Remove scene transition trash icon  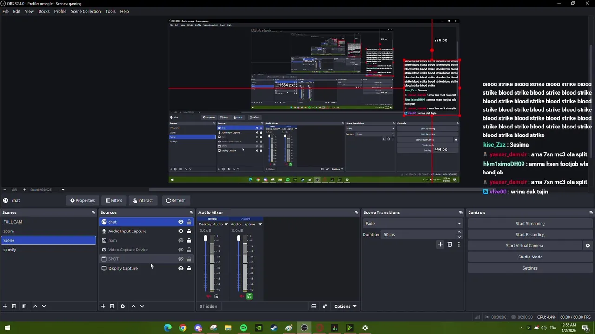450,244
